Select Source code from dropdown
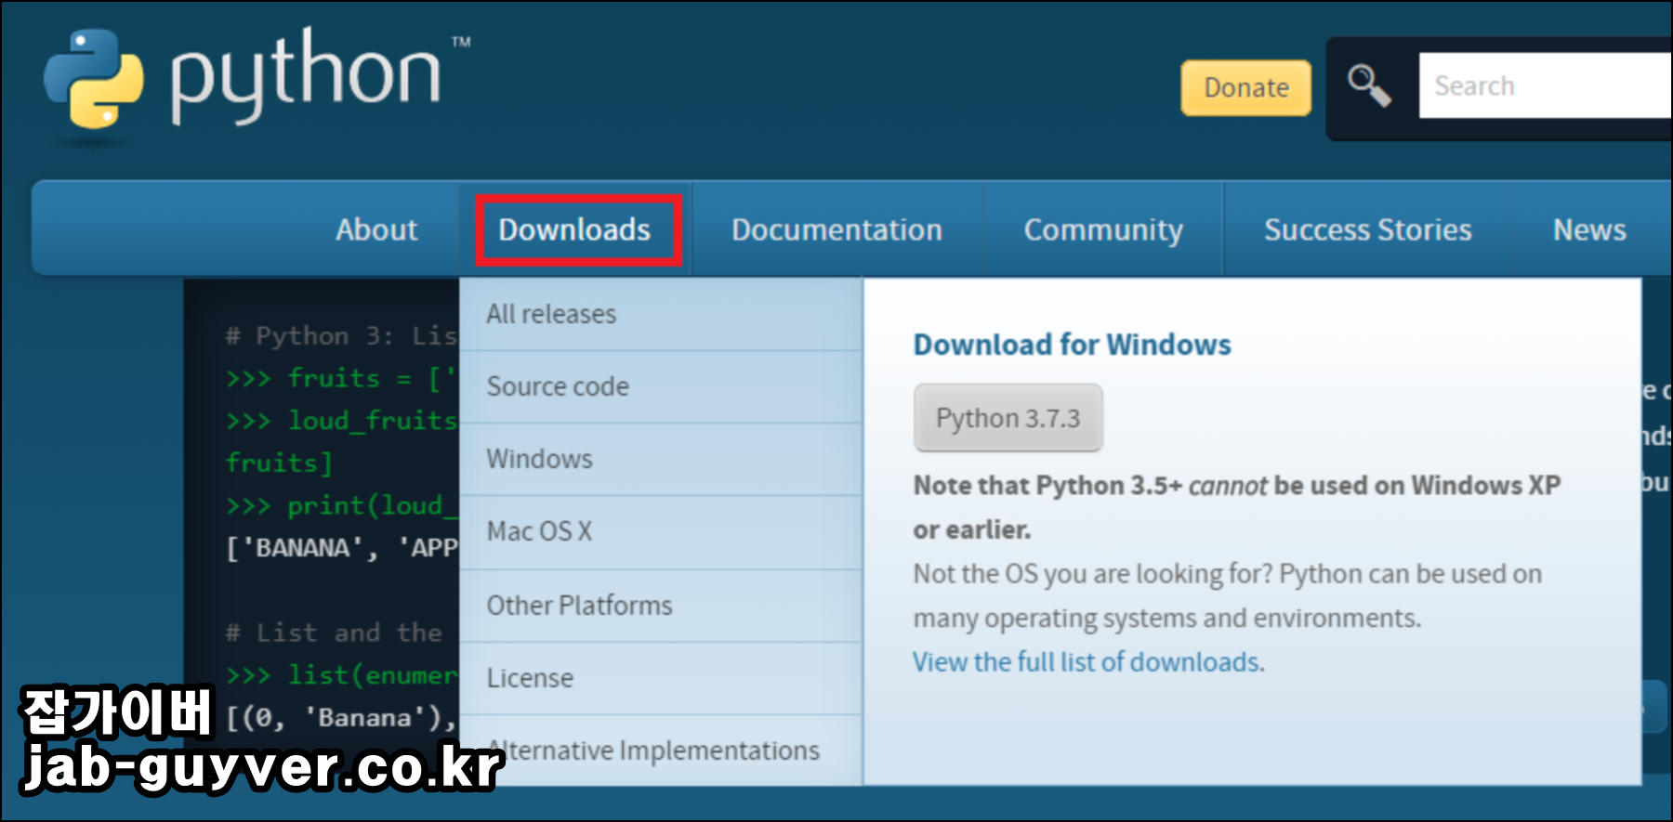The height and width of the screenshot is (822, 1673). 661,386
